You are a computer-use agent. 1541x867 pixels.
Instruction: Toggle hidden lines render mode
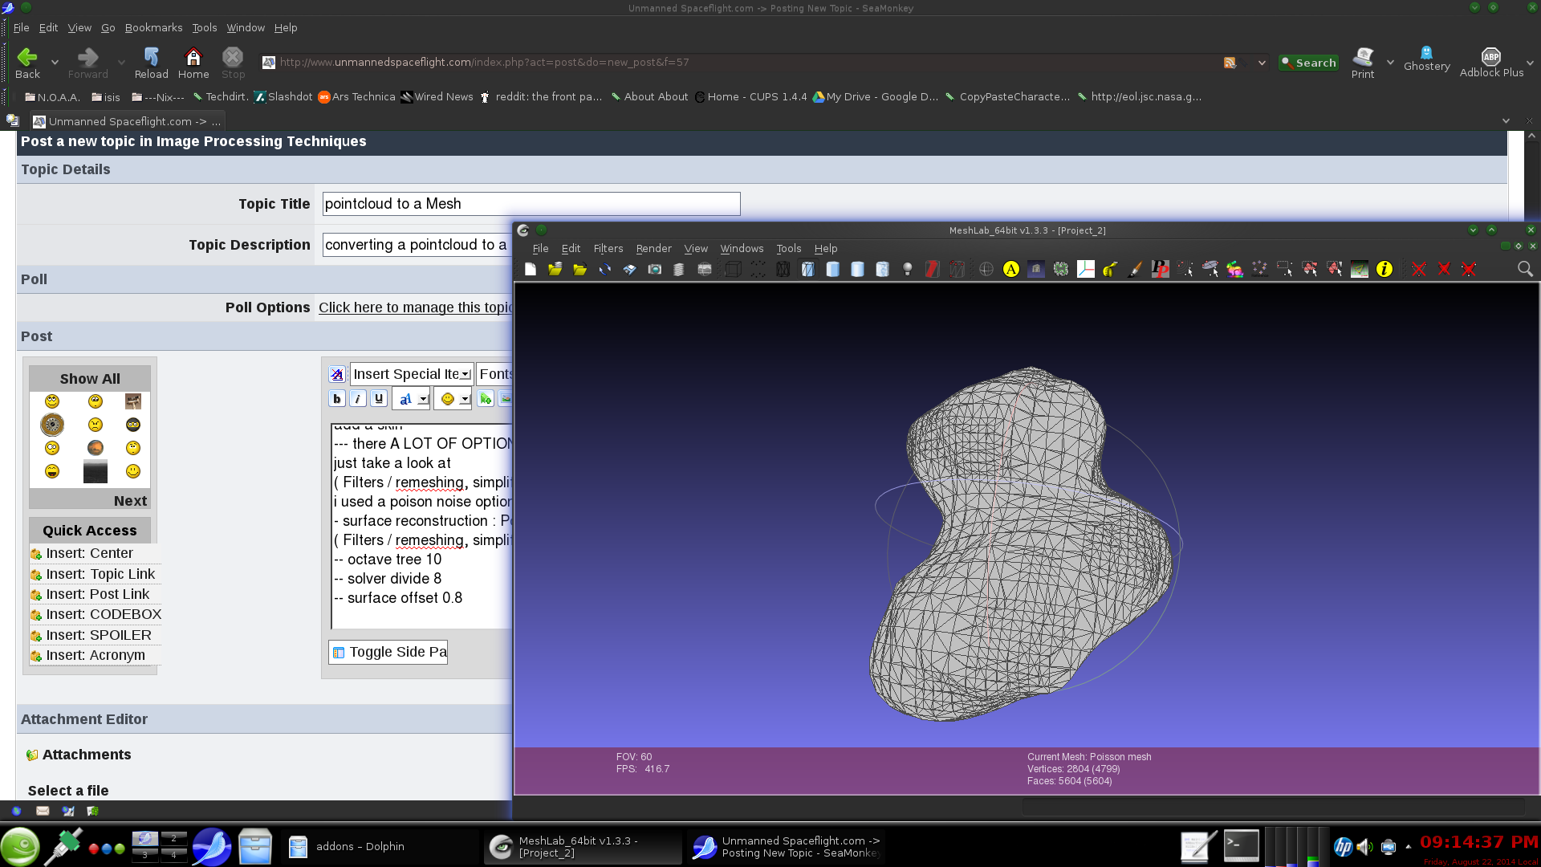tap(807, 270)
